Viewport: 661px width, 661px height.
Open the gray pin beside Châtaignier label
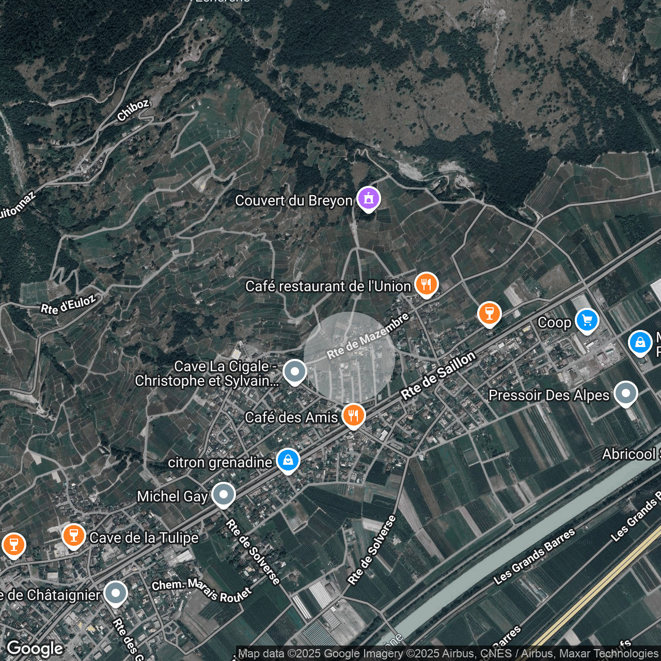(116, 593)
